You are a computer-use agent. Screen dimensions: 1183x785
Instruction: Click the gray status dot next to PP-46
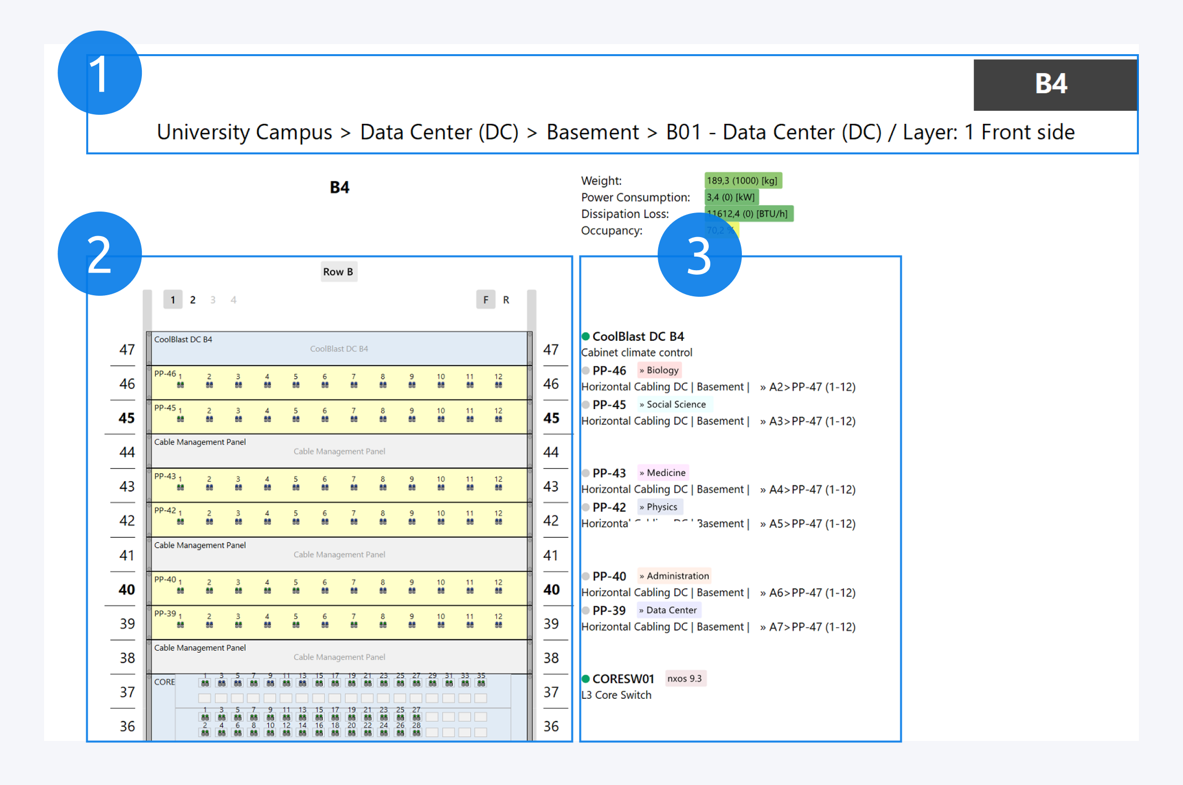(x=585, y=370)
